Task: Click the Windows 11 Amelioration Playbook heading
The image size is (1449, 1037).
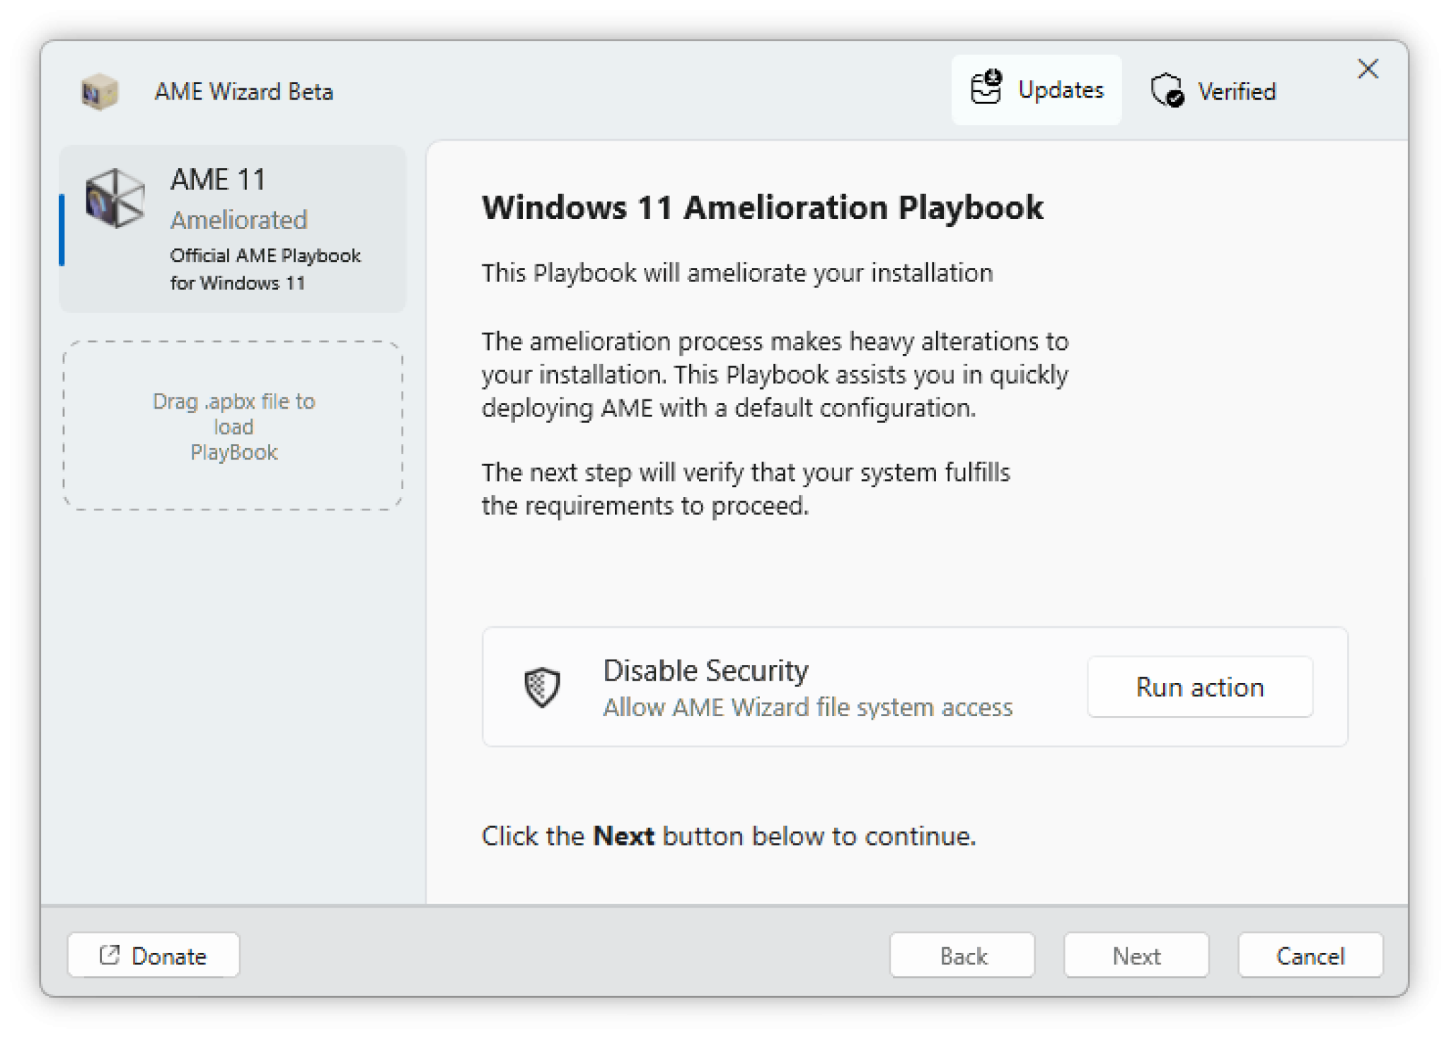Action: click(x=762, y=208)
